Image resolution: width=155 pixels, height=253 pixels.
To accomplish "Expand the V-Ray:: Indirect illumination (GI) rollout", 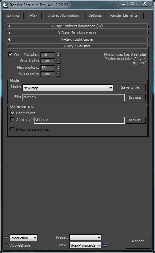I will pos(77,26).
